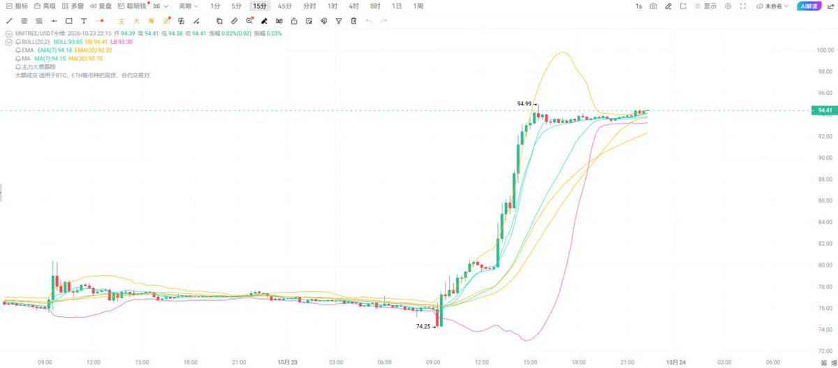
Task: Take a chart snapshot with camera icon
Action: point(653,6)
